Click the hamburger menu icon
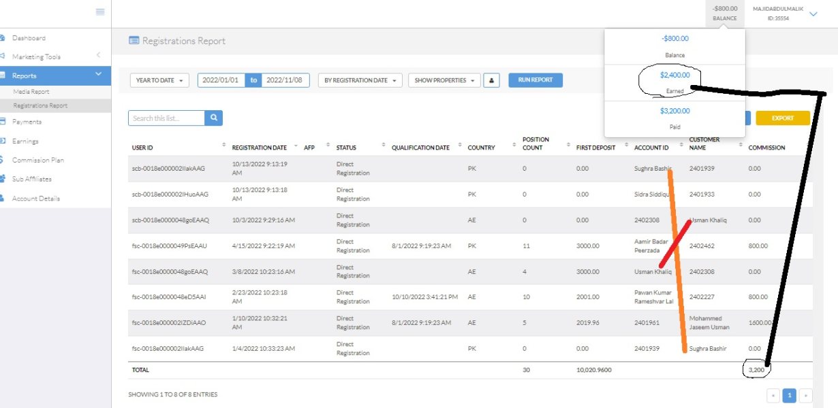838x408 pixels. 100,12
